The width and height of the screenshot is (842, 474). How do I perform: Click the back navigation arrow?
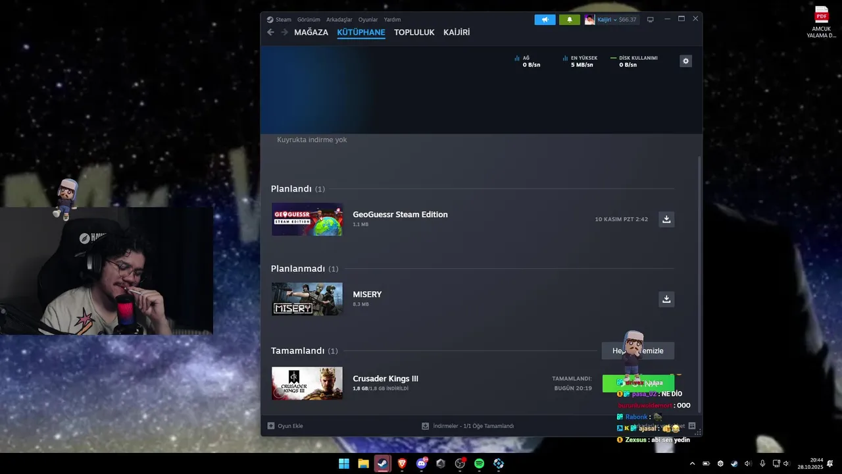coord(270,32)
